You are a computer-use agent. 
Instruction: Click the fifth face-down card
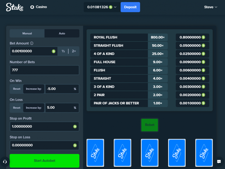[x=204, y=153]
